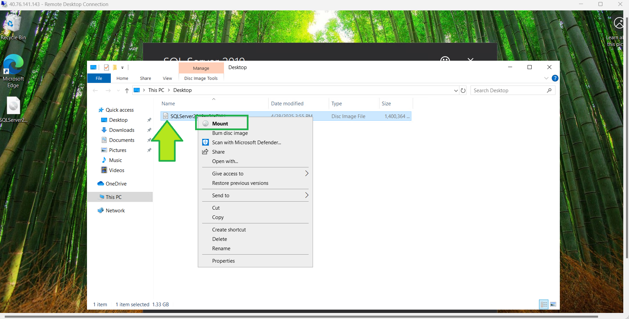Switch to the Home ribbon tab
629x319 pixels.
click(122, 78)
